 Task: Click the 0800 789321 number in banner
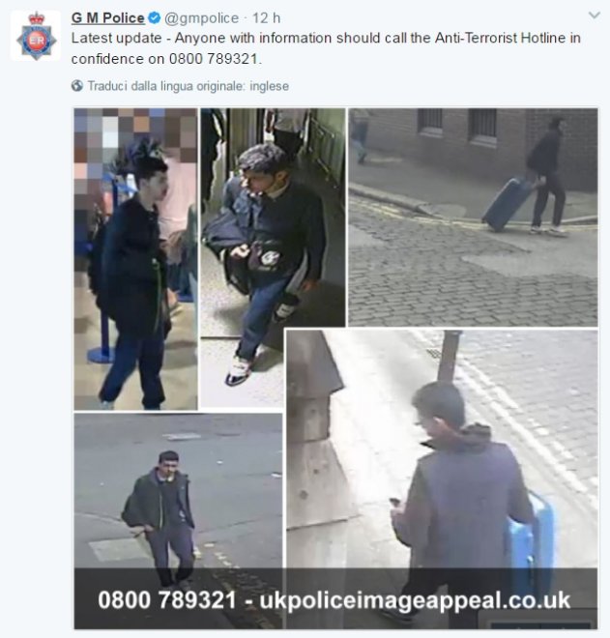click(167, 599)
